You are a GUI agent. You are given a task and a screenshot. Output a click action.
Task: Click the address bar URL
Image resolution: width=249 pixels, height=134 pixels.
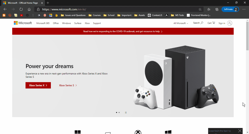coord(64,9)
